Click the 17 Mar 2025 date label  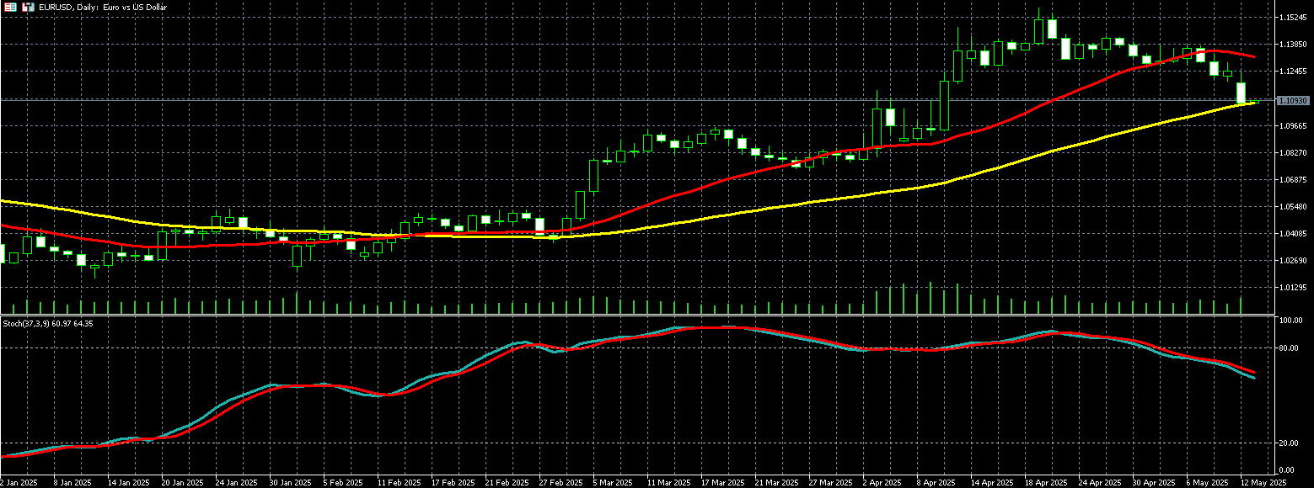[x=724, y=483]
